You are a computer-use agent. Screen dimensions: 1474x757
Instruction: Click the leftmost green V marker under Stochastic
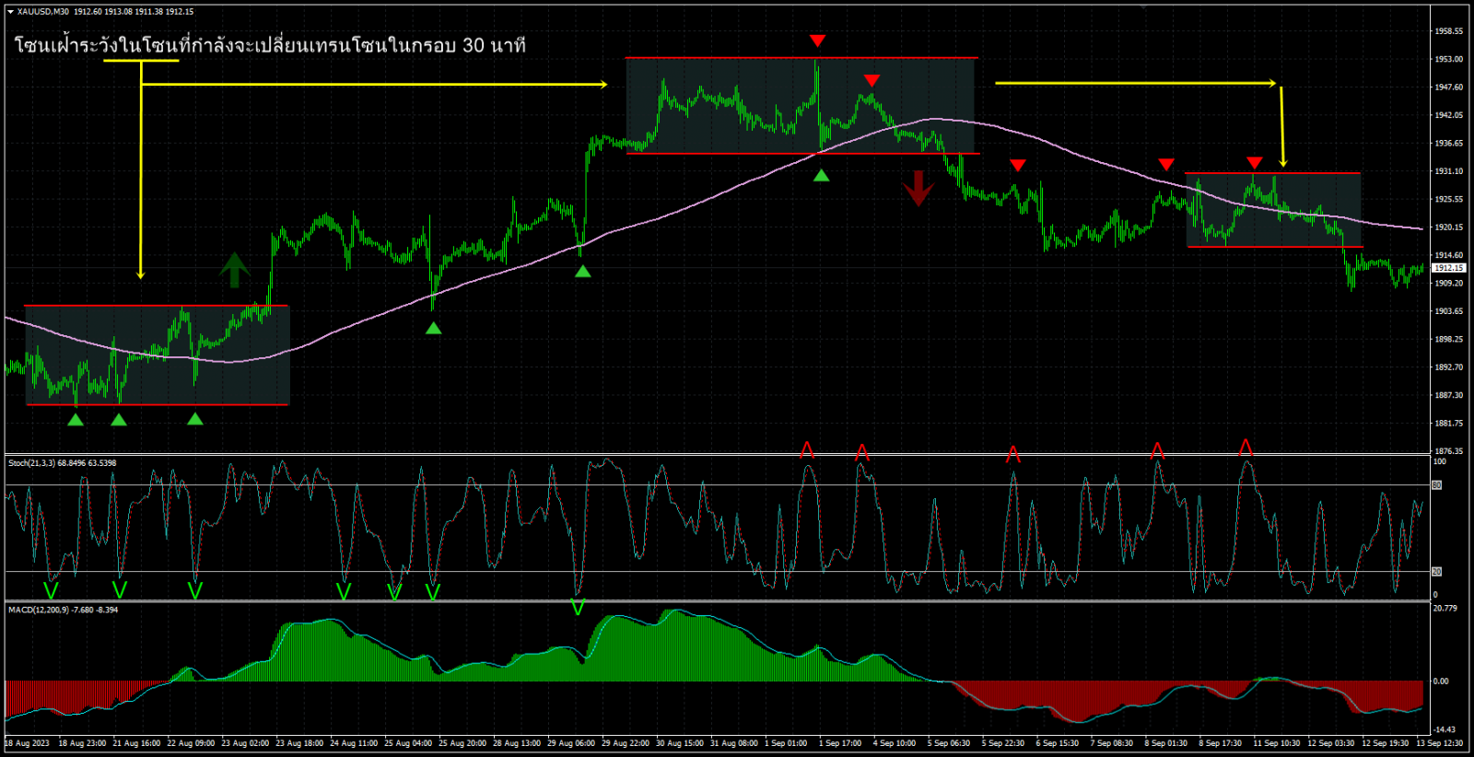click(x=51, y=589)
